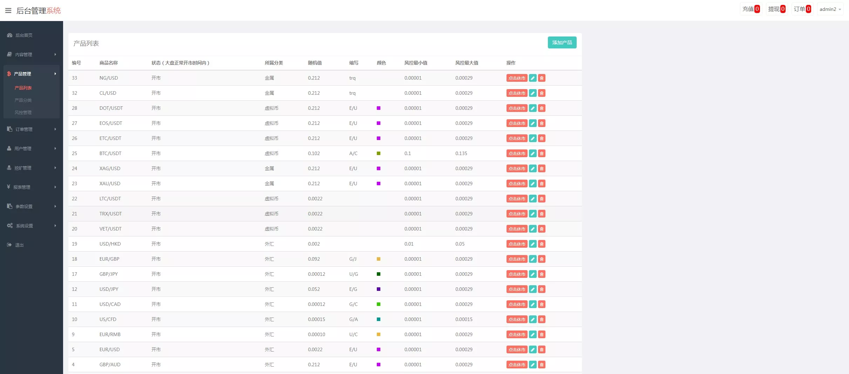This screenshot has height=374, width=849.
Task: Toggle market closed for CL/USD
Action: click(517, 93)
